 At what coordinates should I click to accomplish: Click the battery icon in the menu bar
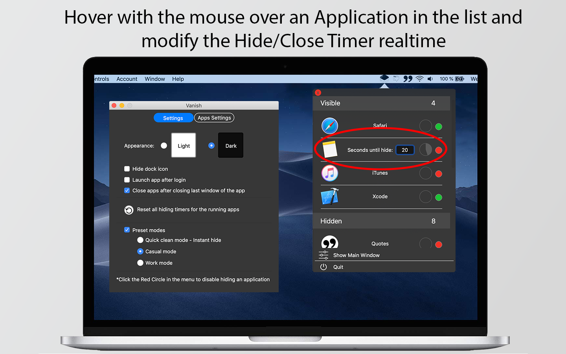(460, 79)
